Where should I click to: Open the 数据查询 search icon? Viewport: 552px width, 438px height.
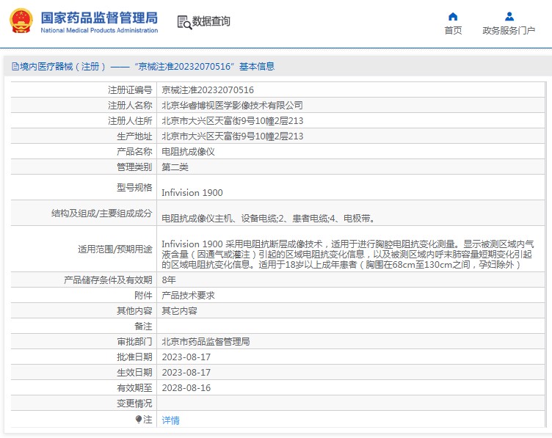click(x=184, y=22)
